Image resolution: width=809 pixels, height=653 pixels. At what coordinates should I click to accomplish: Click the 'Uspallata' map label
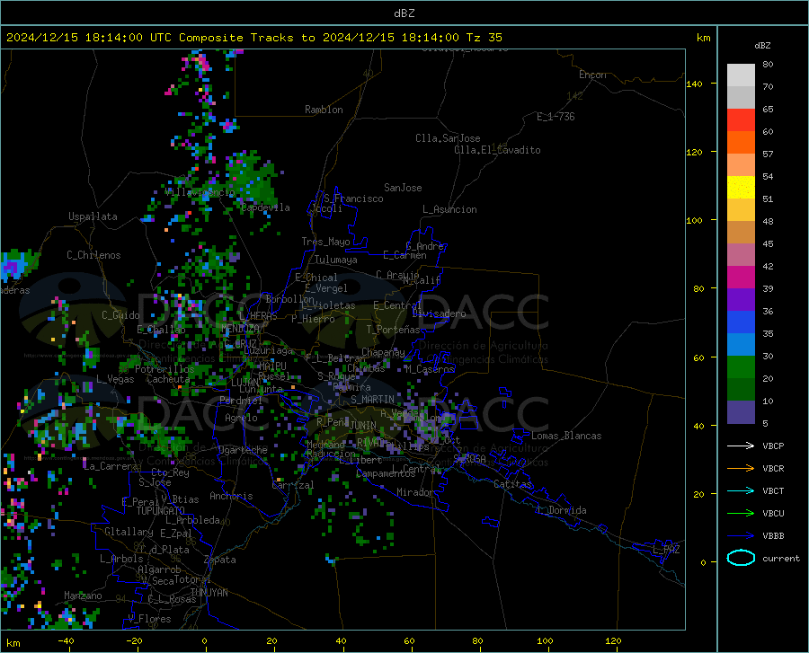(93, 216)
